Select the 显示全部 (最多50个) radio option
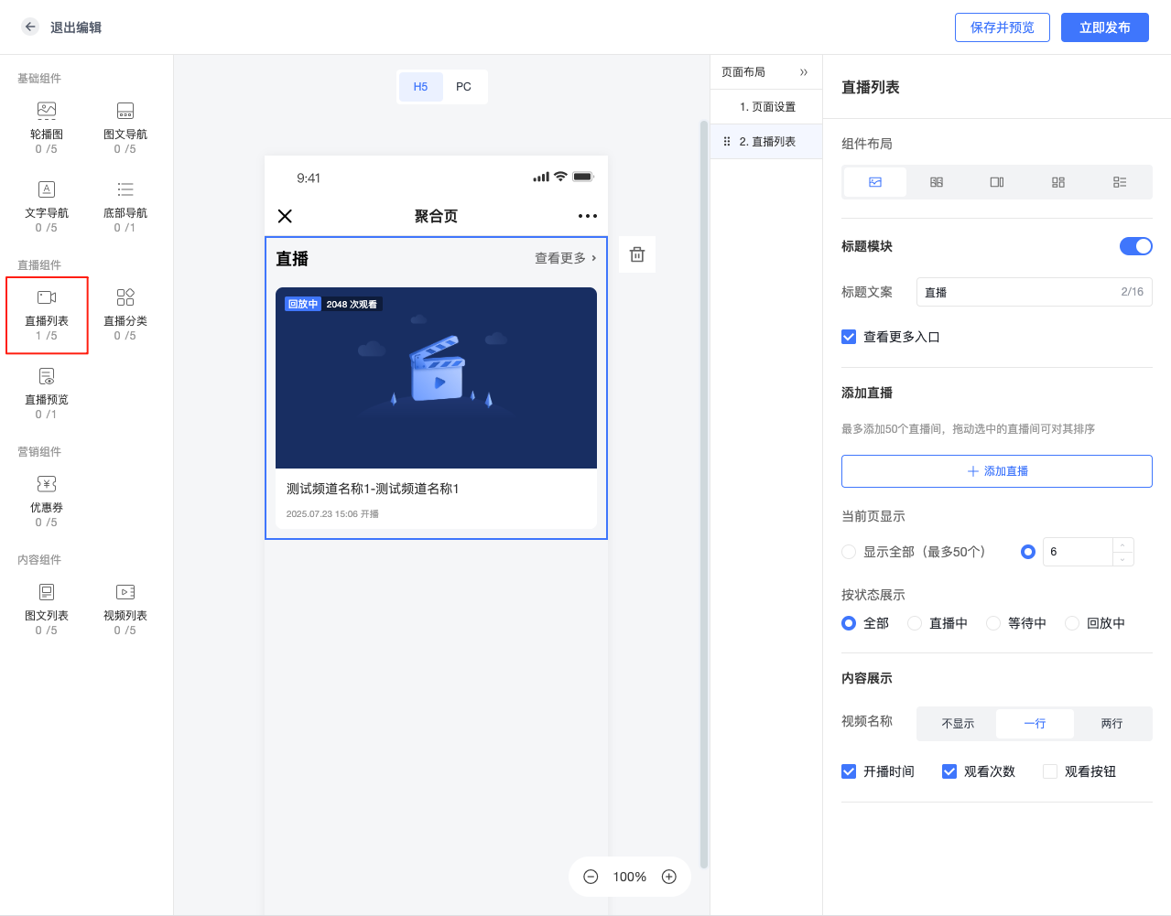This screenshot has height=916, width=1171. point(849,552)
